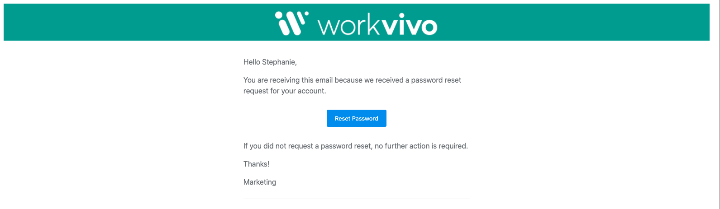Click "If you did not request" sentence start
This screenshot has width=720, height=209.
[281, 146]
